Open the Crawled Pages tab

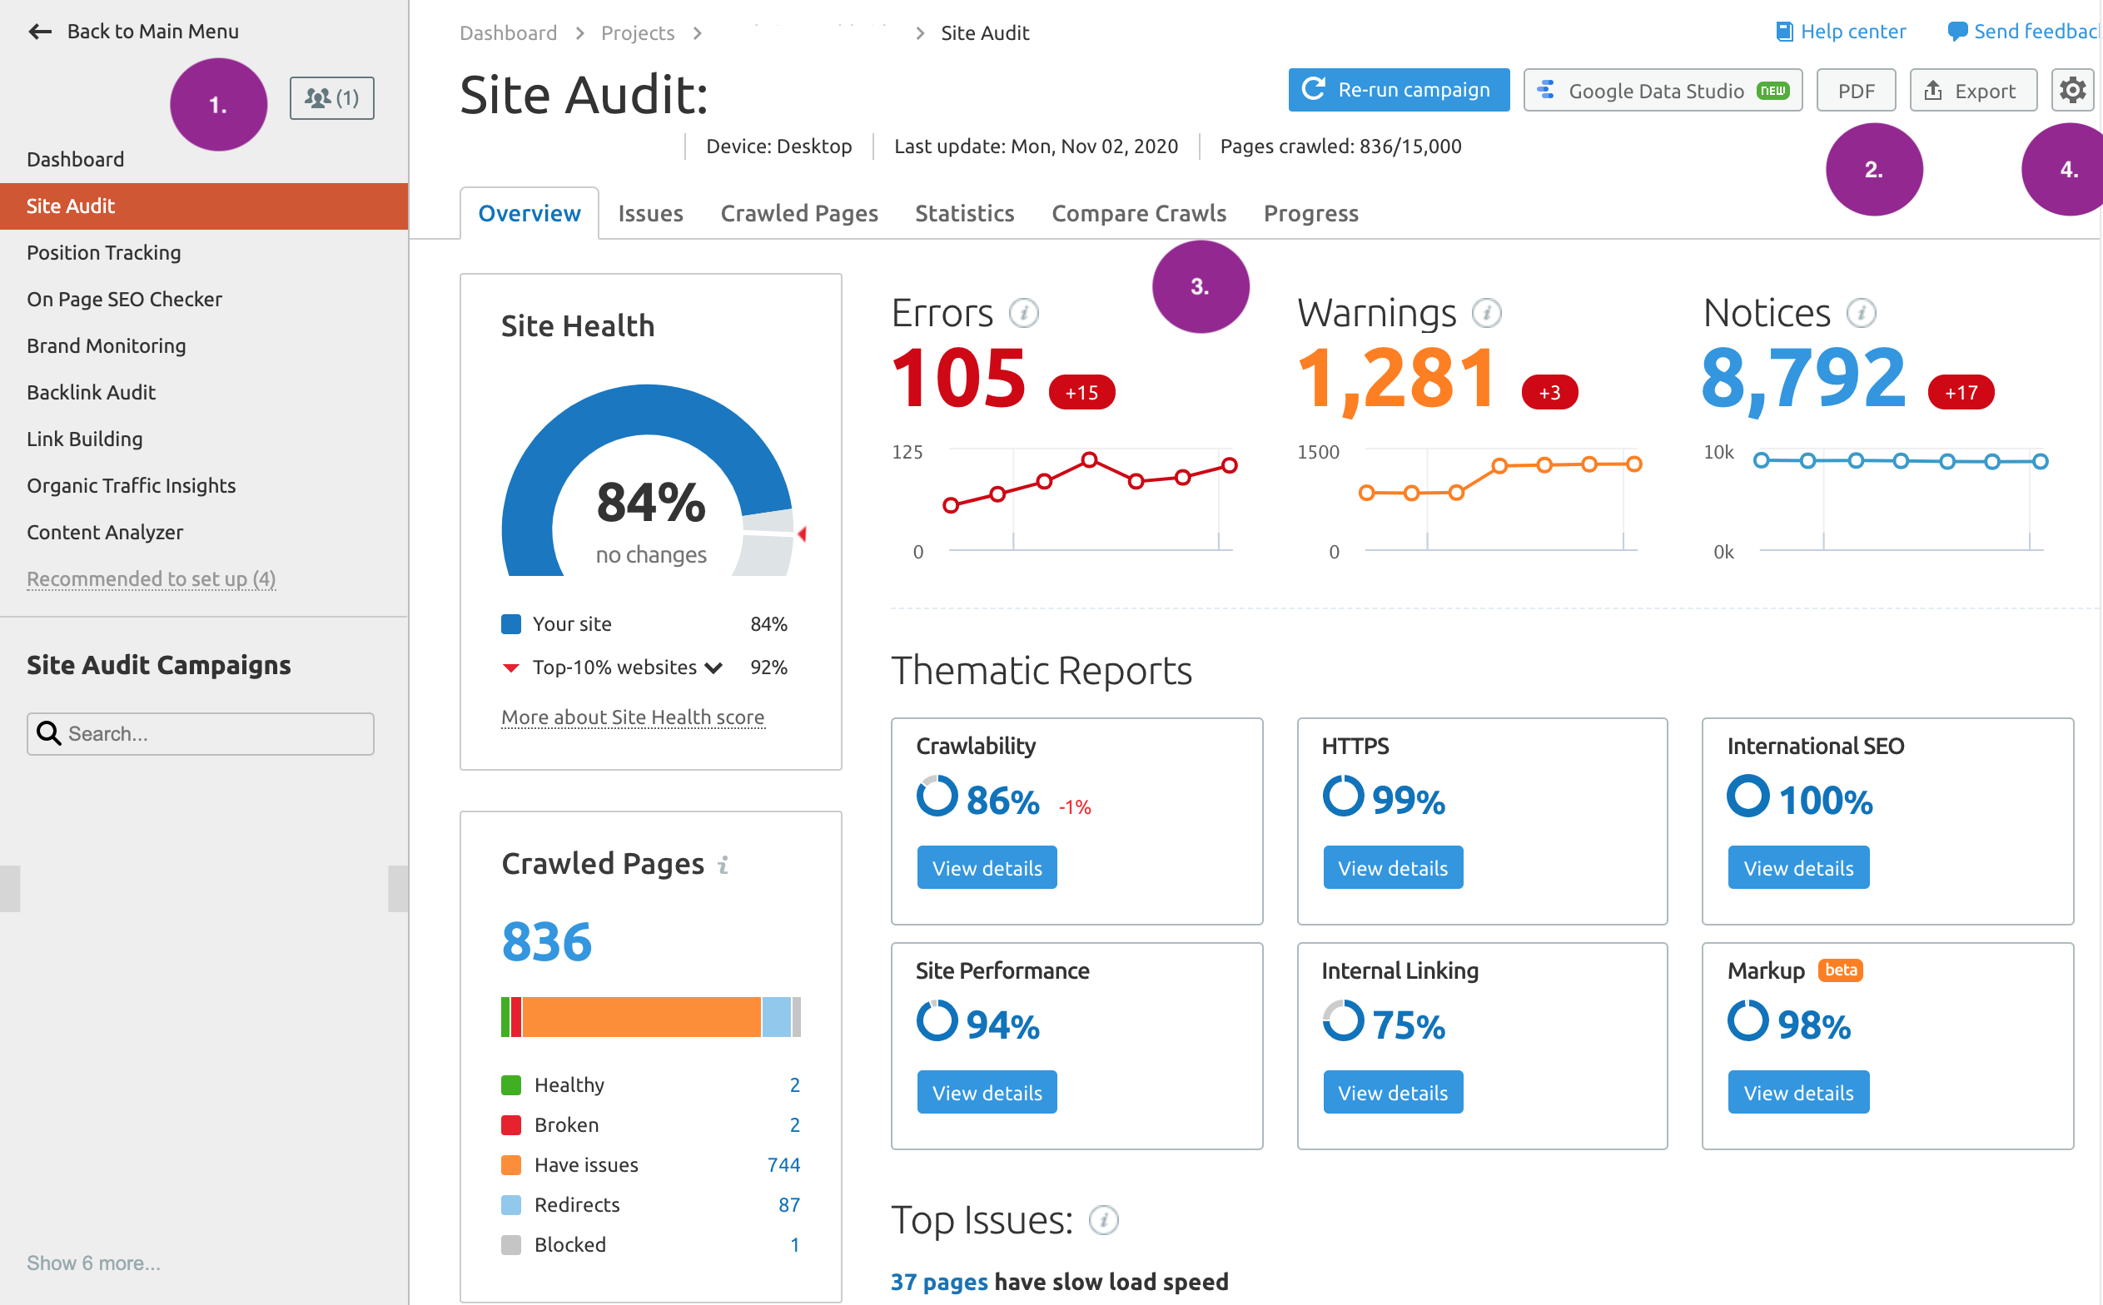[799, 213]
